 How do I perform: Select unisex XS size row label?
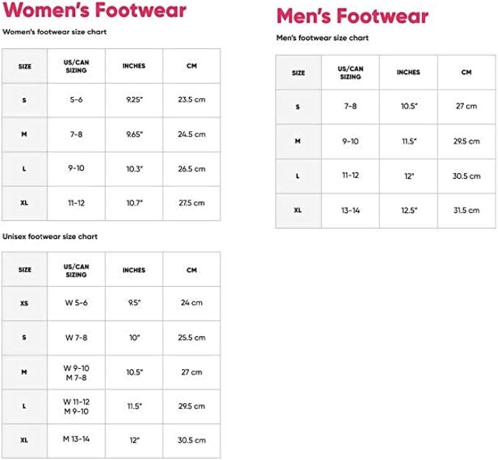(24, 303)
